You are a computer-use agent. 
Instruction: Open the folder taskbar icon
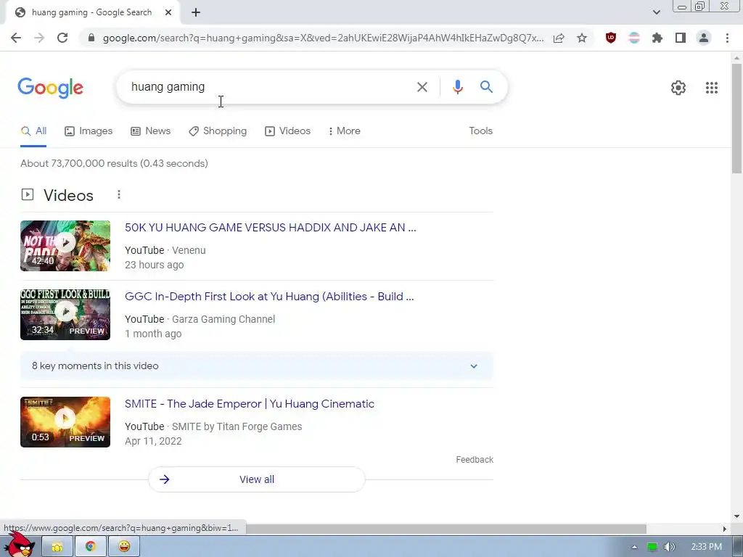point(57,547)
